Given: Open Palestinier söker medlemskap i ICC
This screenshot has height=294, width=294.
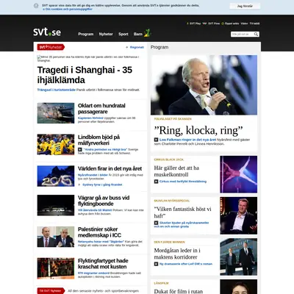Looking at the screenshot, I should [x=99, y=232].
